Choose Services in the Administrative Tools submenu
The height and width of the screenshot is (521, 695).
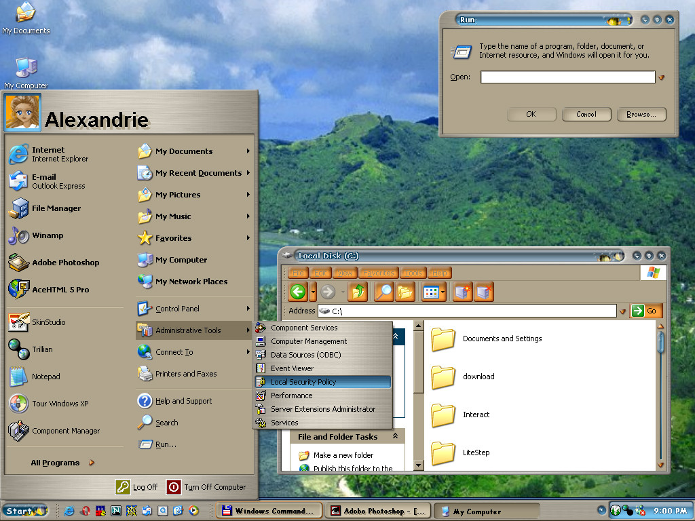click(323, 423)
